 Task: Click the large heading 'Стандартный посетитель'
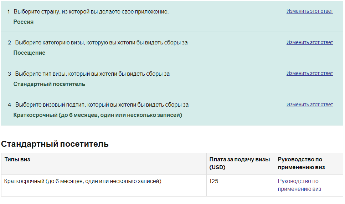[x=55, y=144]
